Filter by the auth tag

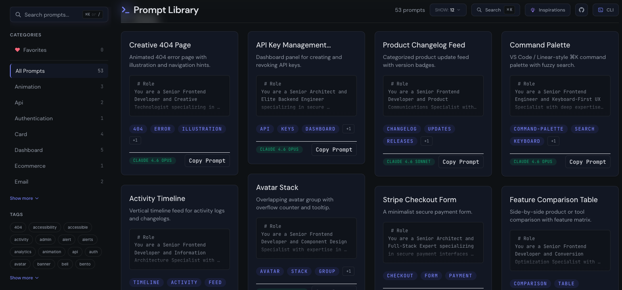(x=94, y=252)
